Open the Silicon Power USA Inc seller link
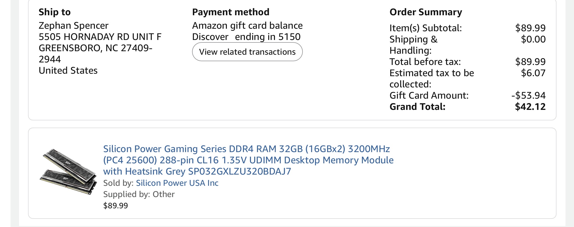The image size is (574, 227). [x=177, y=183]
